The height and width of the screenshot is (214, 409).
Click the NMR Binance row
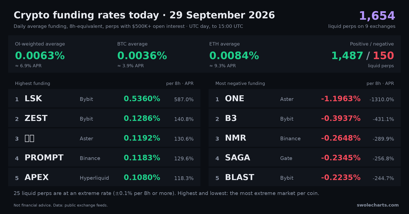[305, 138]
